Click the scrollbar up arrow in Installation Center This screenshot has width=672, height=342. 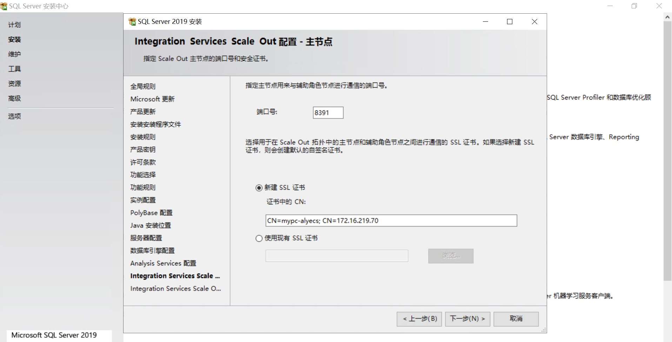coord(667,17)
